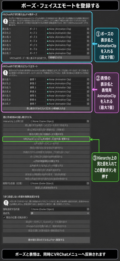Click 追従を一旦外して、Sceneビューで位置を直す button
The height and width of the screenshot is (261, 120).
(x=46, y=222)
